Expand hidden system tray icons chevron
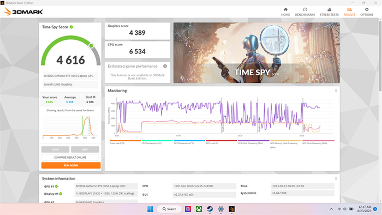The height and width of the screenshot is (215, 382). (x=331, y=209)
